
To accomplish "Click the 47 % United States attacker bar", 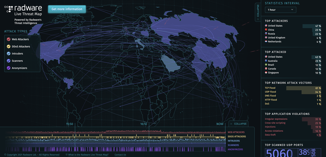I will tap(312, 26).
